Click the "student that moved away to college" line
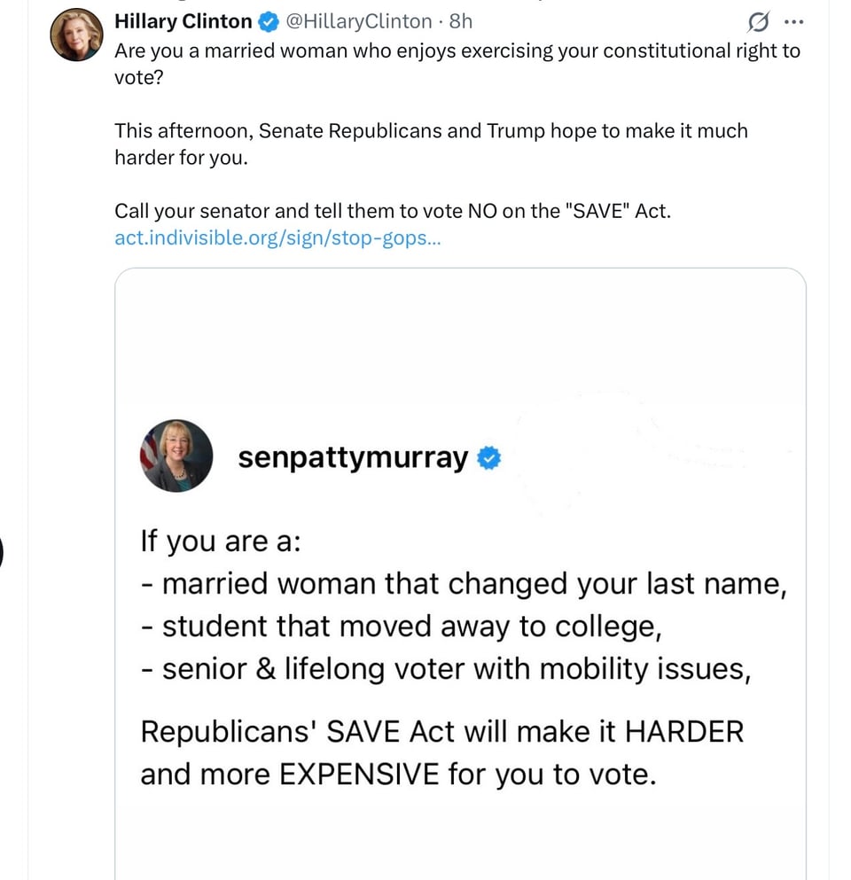The height and width of the screenshot is (880, 851). click(x=402, y=627)
